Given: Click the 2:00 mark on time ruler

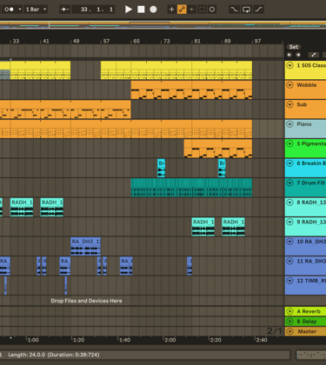Looking at the screenshot, I should 170,340.
